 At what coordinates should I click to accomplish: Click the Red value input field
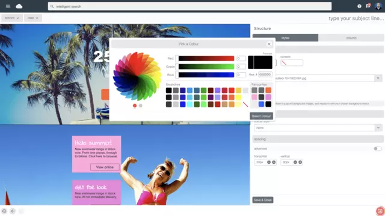[241, 58]
